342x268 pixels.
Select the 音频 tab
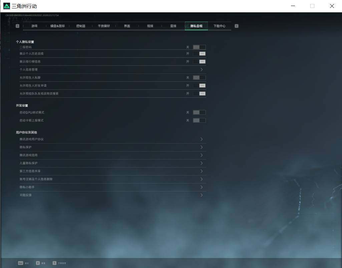[173, 26]
